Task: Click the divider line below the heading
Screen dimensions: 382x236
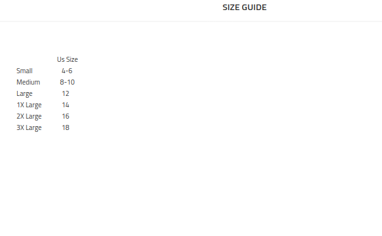Action: 191,21
